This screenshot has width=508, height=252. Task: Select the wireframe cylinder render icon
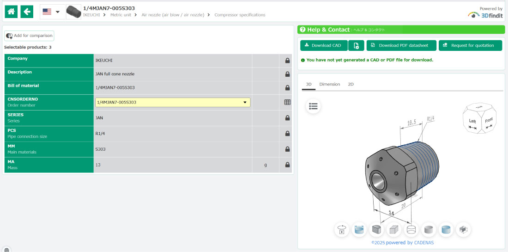tap(411, 230)
